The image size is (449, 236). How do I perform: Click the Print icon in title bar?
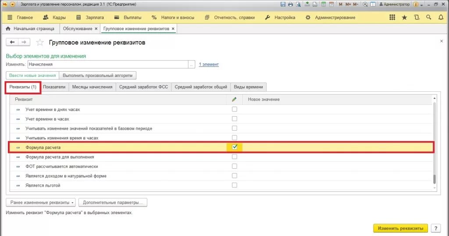(x=291, y=4)
